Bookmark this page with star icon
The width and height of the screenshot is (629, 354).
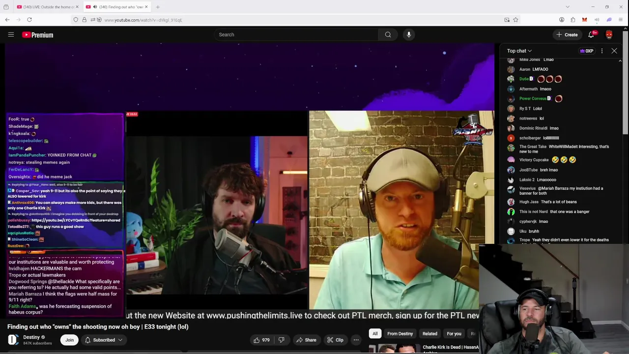[x=515, y=20]
